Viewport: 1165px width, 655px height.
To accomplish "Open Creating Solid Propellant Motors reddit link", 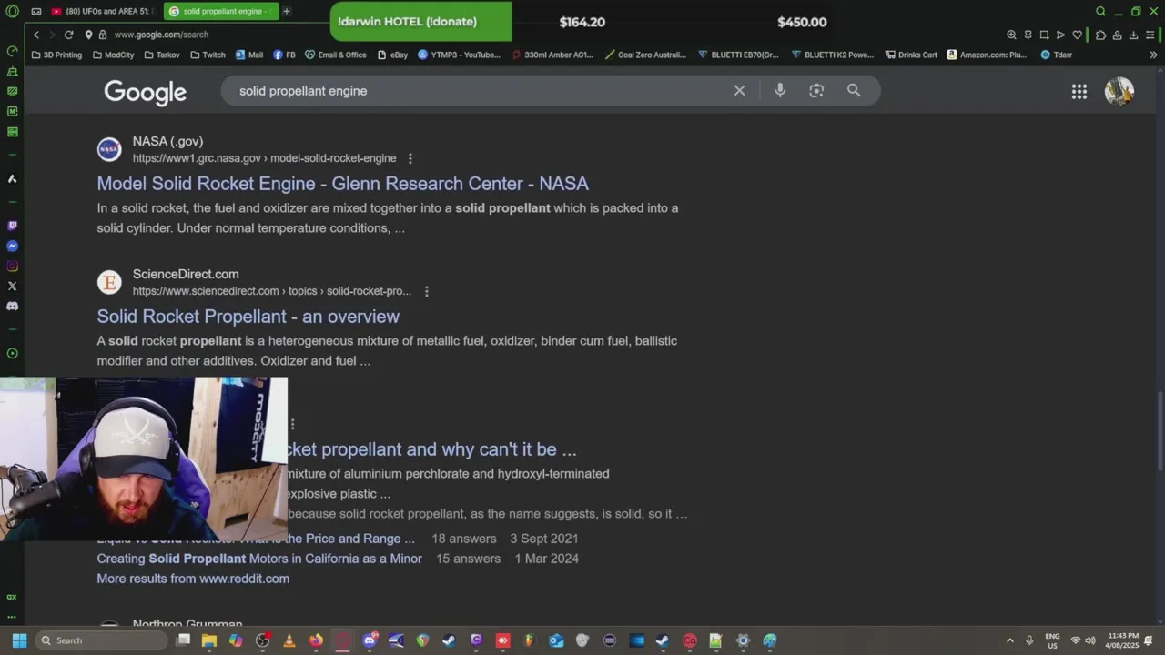I will (x=259, y=559).
